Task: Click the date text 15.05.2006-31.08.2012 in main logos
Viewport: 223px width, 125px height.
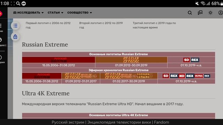Action: (59, 65)
